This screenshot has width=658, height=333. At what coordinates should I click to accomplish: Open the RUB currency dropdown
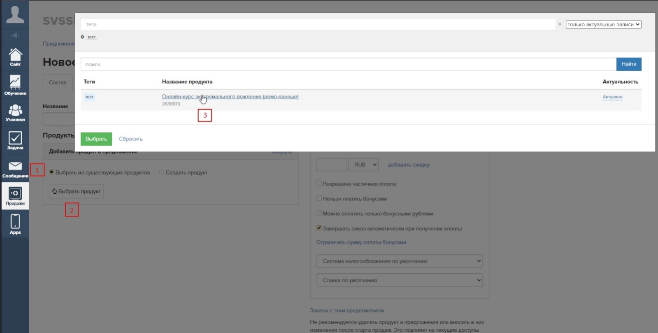point(363,165)
